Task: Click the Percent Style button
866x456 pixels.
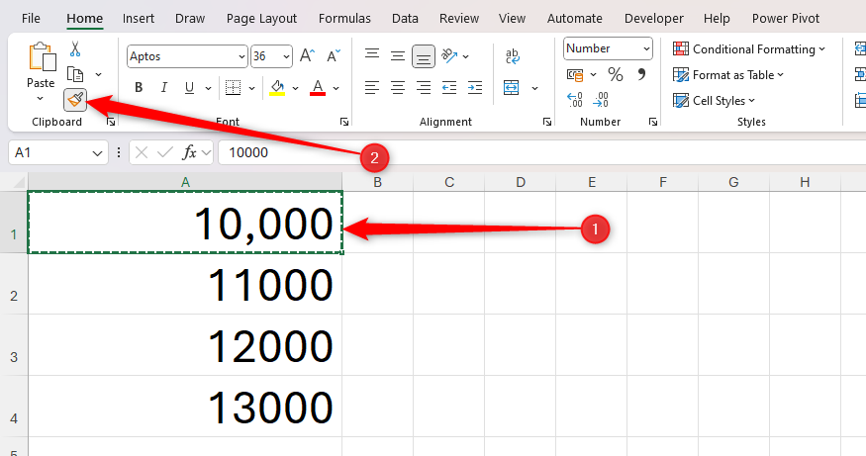Action: point(615,74)
